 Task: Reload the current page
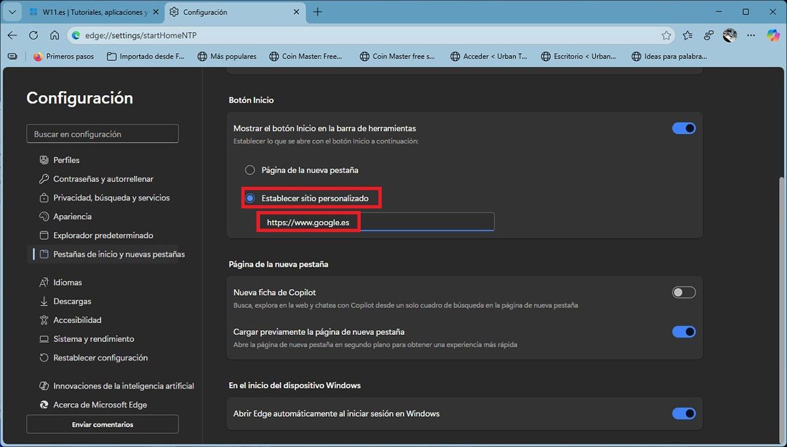[x=33, y=35]
